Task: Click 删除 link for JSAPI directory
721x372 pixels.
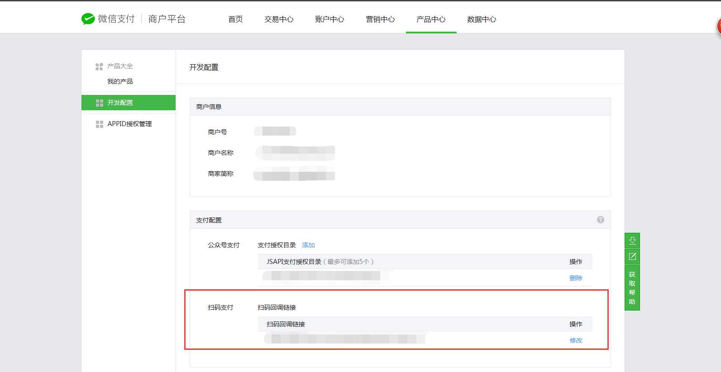Action: point(576,278)
